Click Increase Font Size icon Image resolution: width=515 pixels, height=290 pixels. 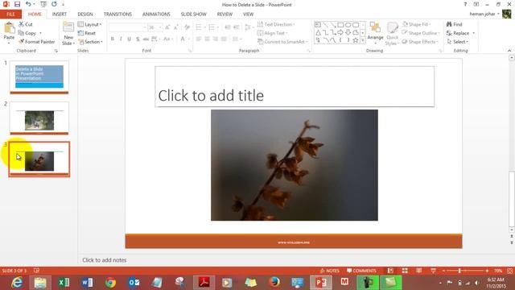[x=167, y=27]
